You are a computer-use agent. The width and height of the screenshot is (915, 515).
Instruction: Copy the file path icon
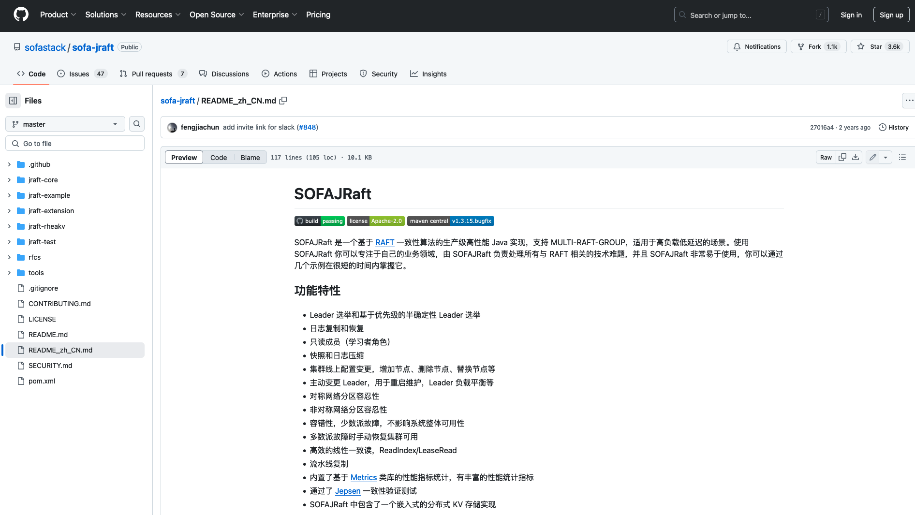283,101
